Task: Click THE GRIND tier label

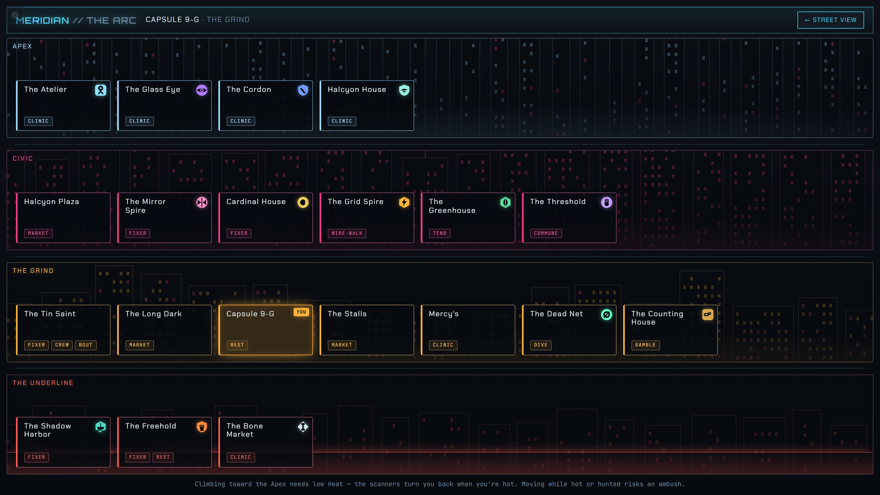Action: [33, 271]
